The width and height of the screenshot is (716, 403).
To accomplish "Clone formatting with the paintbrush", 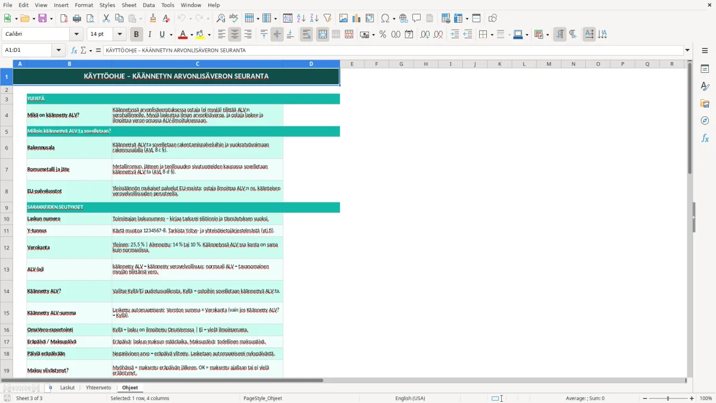I will (153, 19).
